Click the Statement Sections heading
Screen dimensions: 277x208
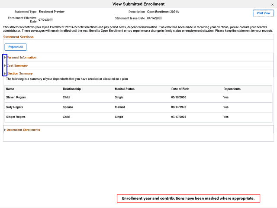(x=18, y=37)
